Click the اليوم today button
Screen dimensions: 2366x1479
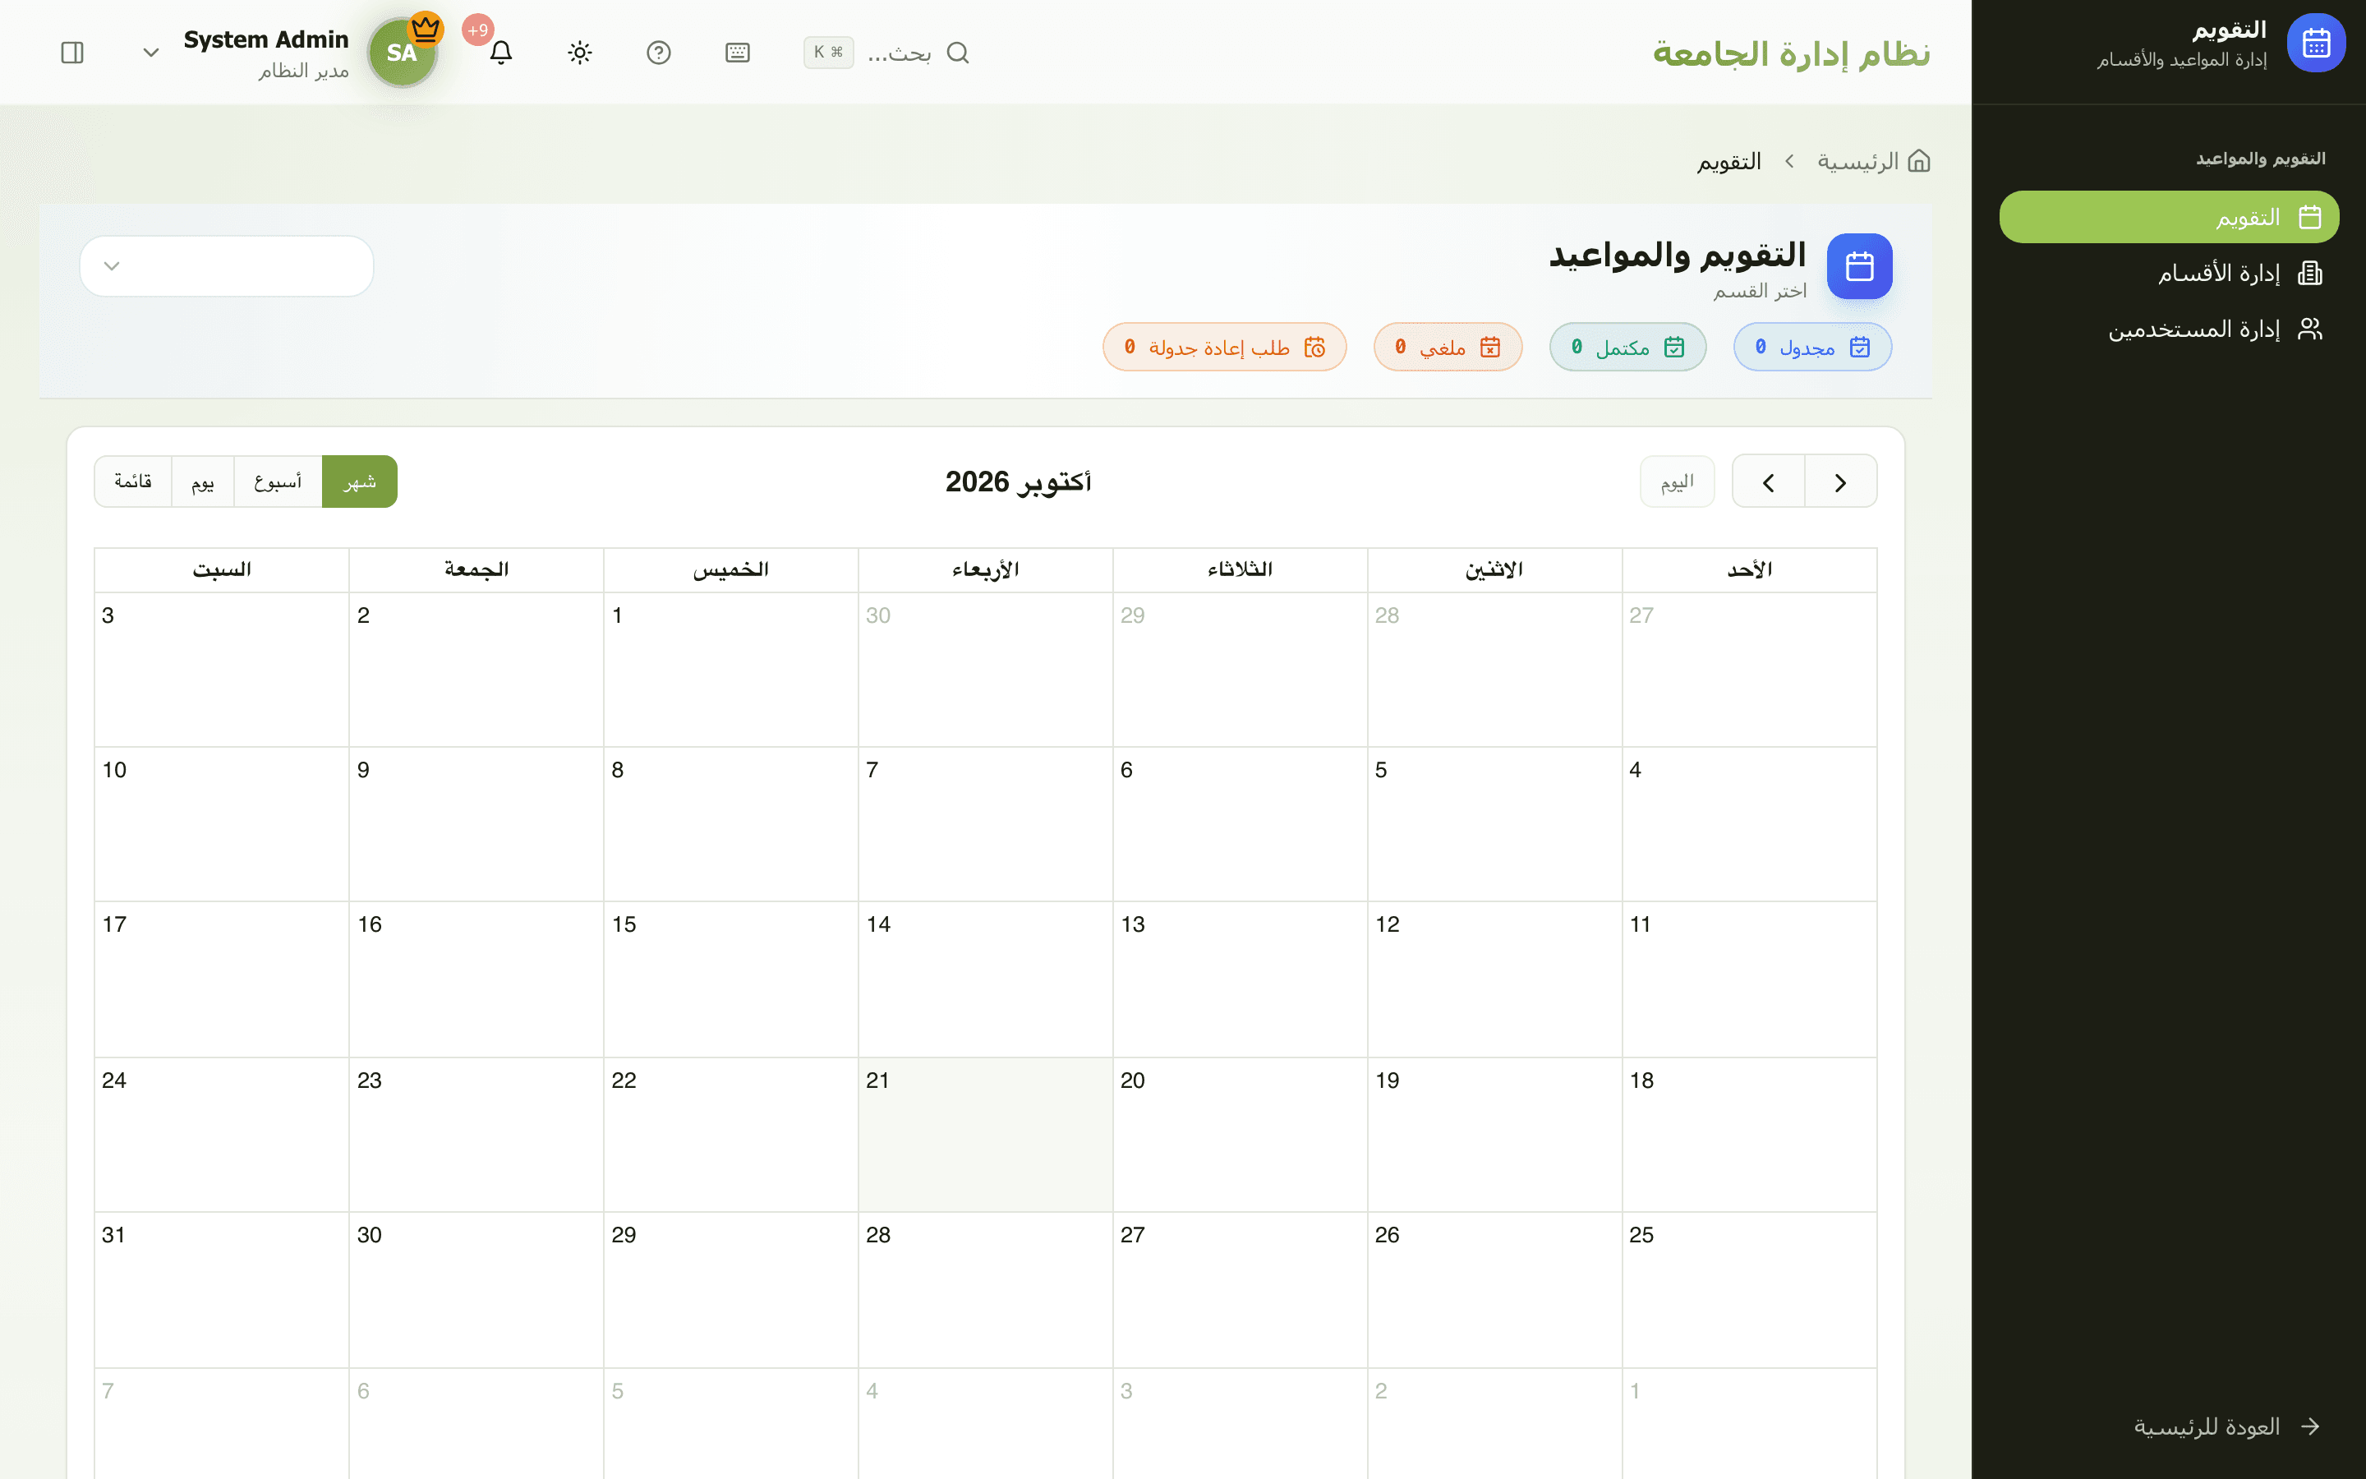[x=1677, y=482]
